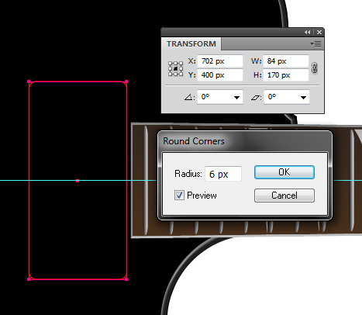The height and width of the screenshot is (315, 362).
Task: Open the Transform panel flyout menu
Action: coord(315,44)
